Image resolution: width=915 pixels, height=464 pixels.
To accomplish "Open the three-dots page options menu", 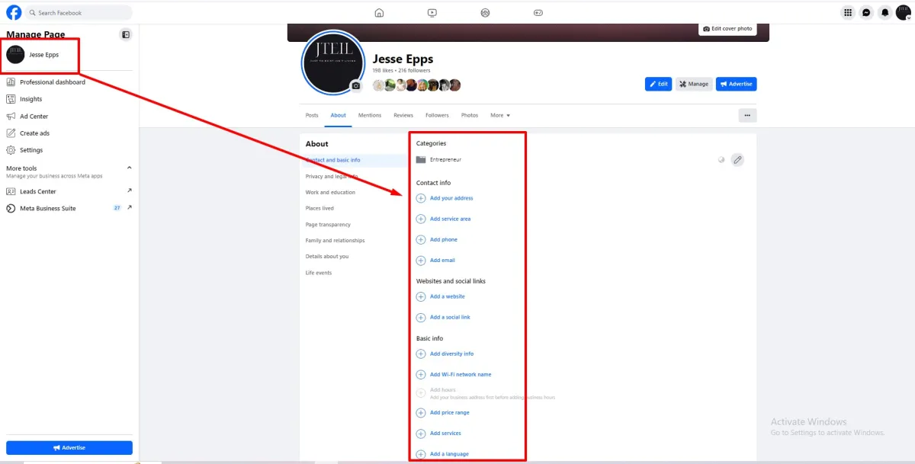I will tap(746, 115).
